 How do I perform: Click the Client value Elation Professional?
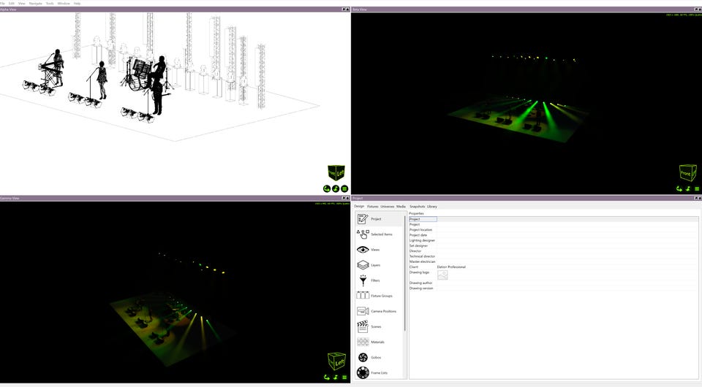[x=451, y=267]
